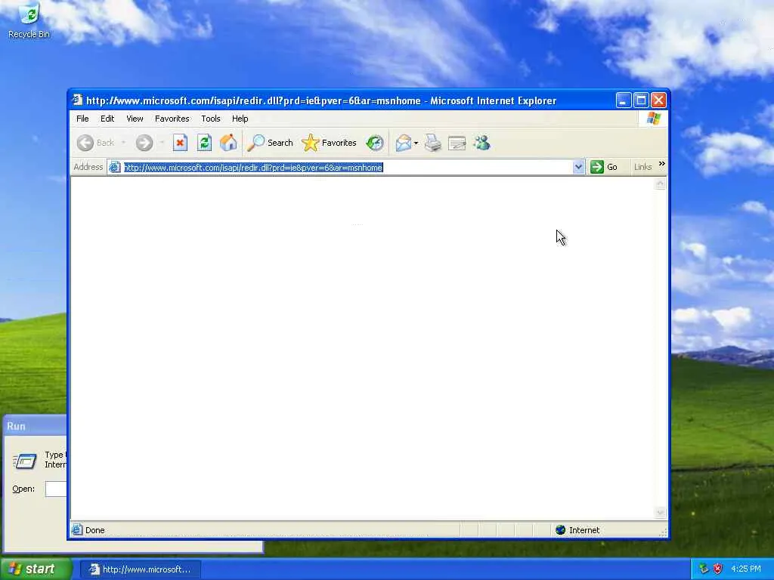
Task: Select the Internet Explorer taskbar button
Action: [x=140, y=569]
